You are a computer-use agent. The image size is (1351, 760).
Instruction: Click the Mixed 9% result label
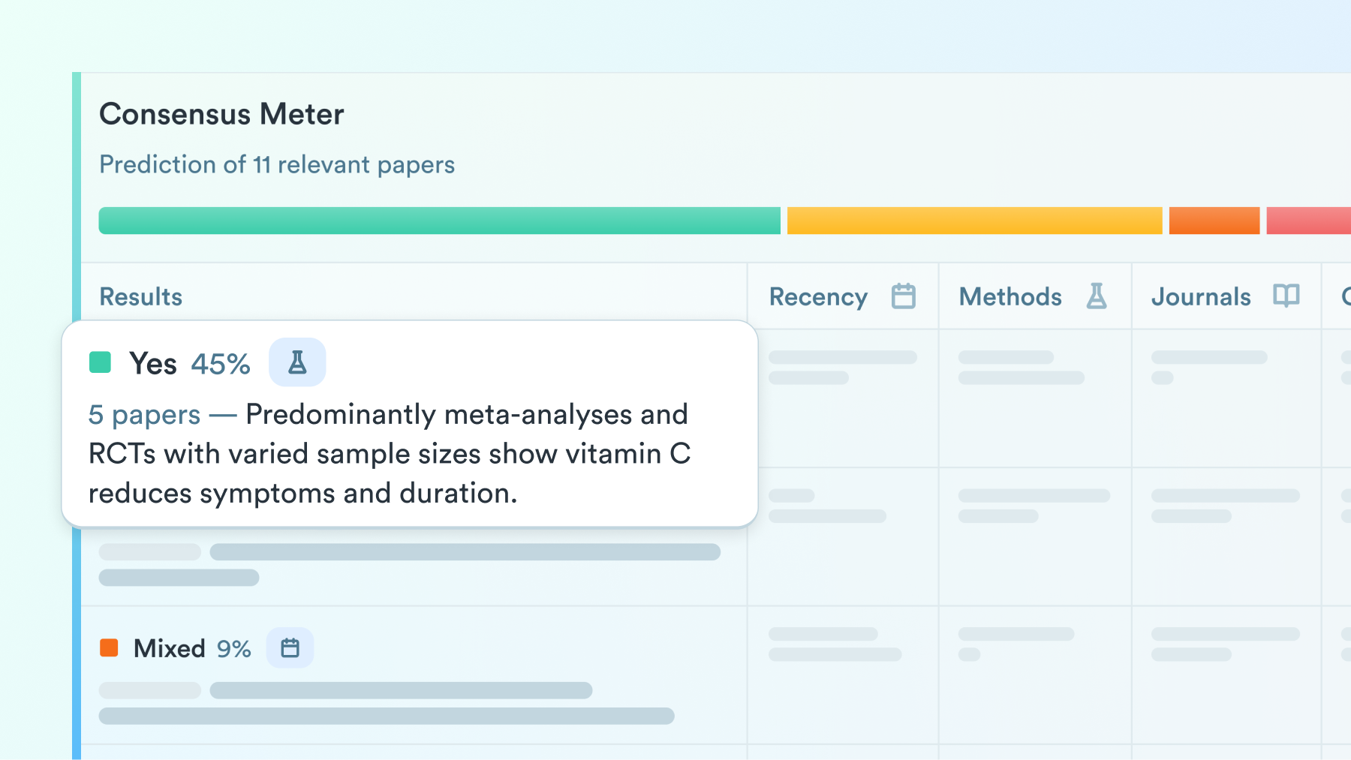tap(192, 648)
